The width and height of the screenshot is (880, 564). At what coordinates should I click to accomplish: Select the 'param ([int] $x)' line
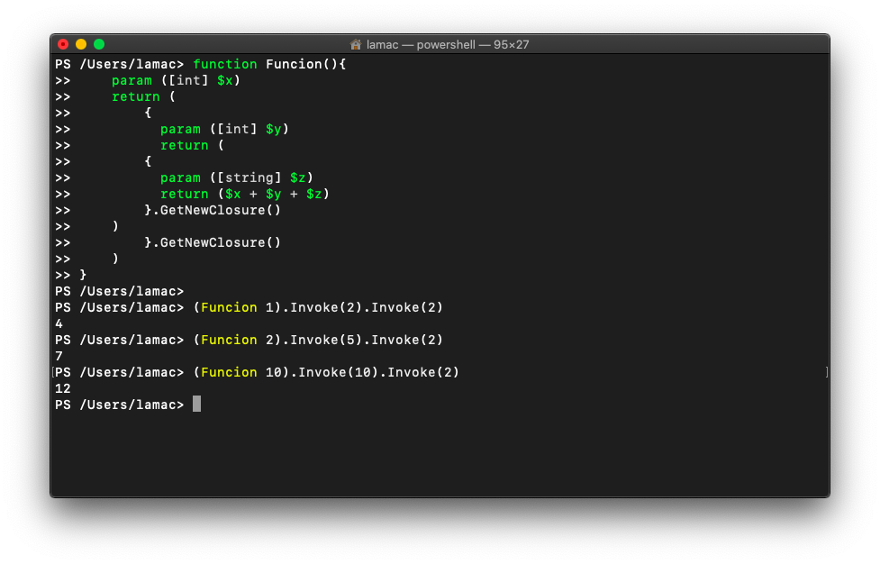click(176, 81)
